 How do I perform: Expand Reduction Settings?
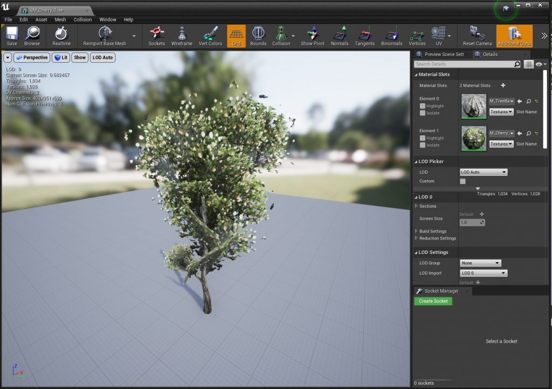click(416, 238)
